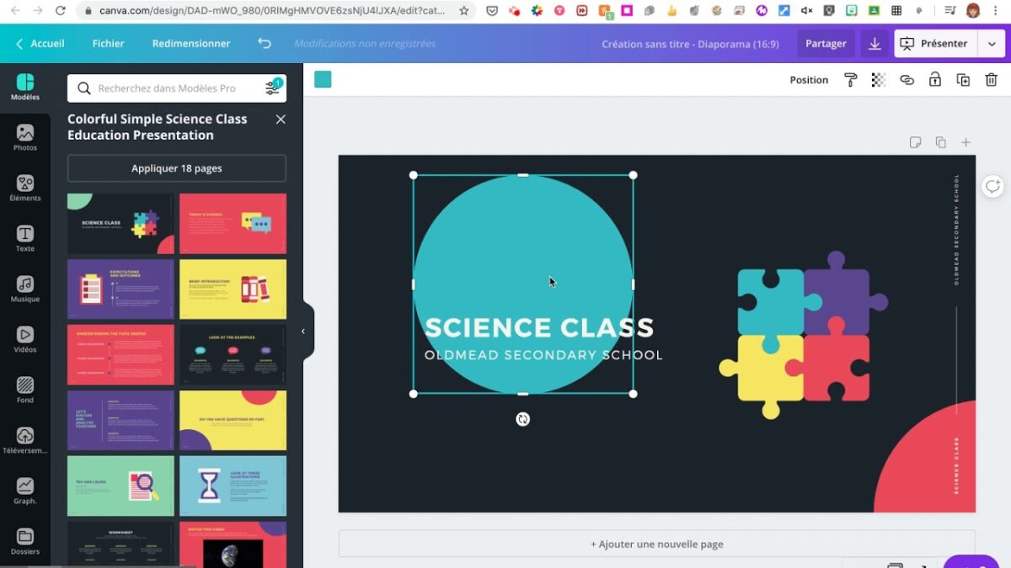Copy element style with paint roller icon

tap(850, 79)
